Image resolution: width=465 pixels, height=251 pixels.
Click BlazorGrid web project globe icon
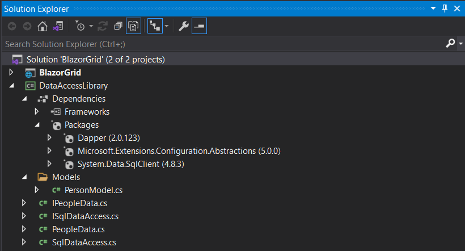tap(30, 73)
